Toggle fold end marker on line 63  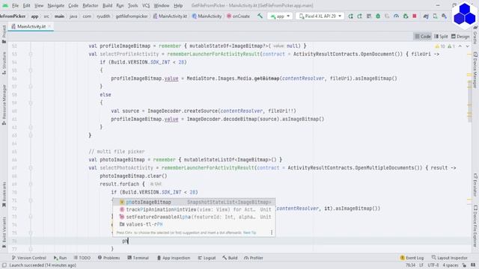(x=31, y=135)
